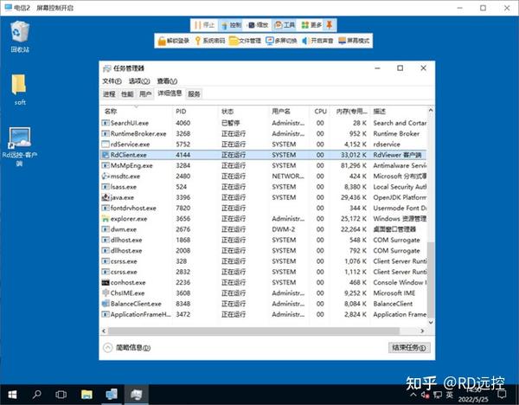The height and width of the screenshot is (405, 519).
Task: Select the 控制 (control) toolbar item
Action: [x=231, y=25]
